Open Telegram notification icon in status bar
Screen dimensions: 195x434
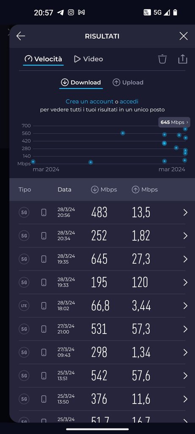[60, 12]
